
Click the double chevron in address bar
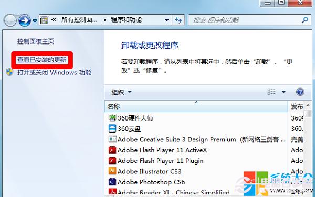(54, 19)
